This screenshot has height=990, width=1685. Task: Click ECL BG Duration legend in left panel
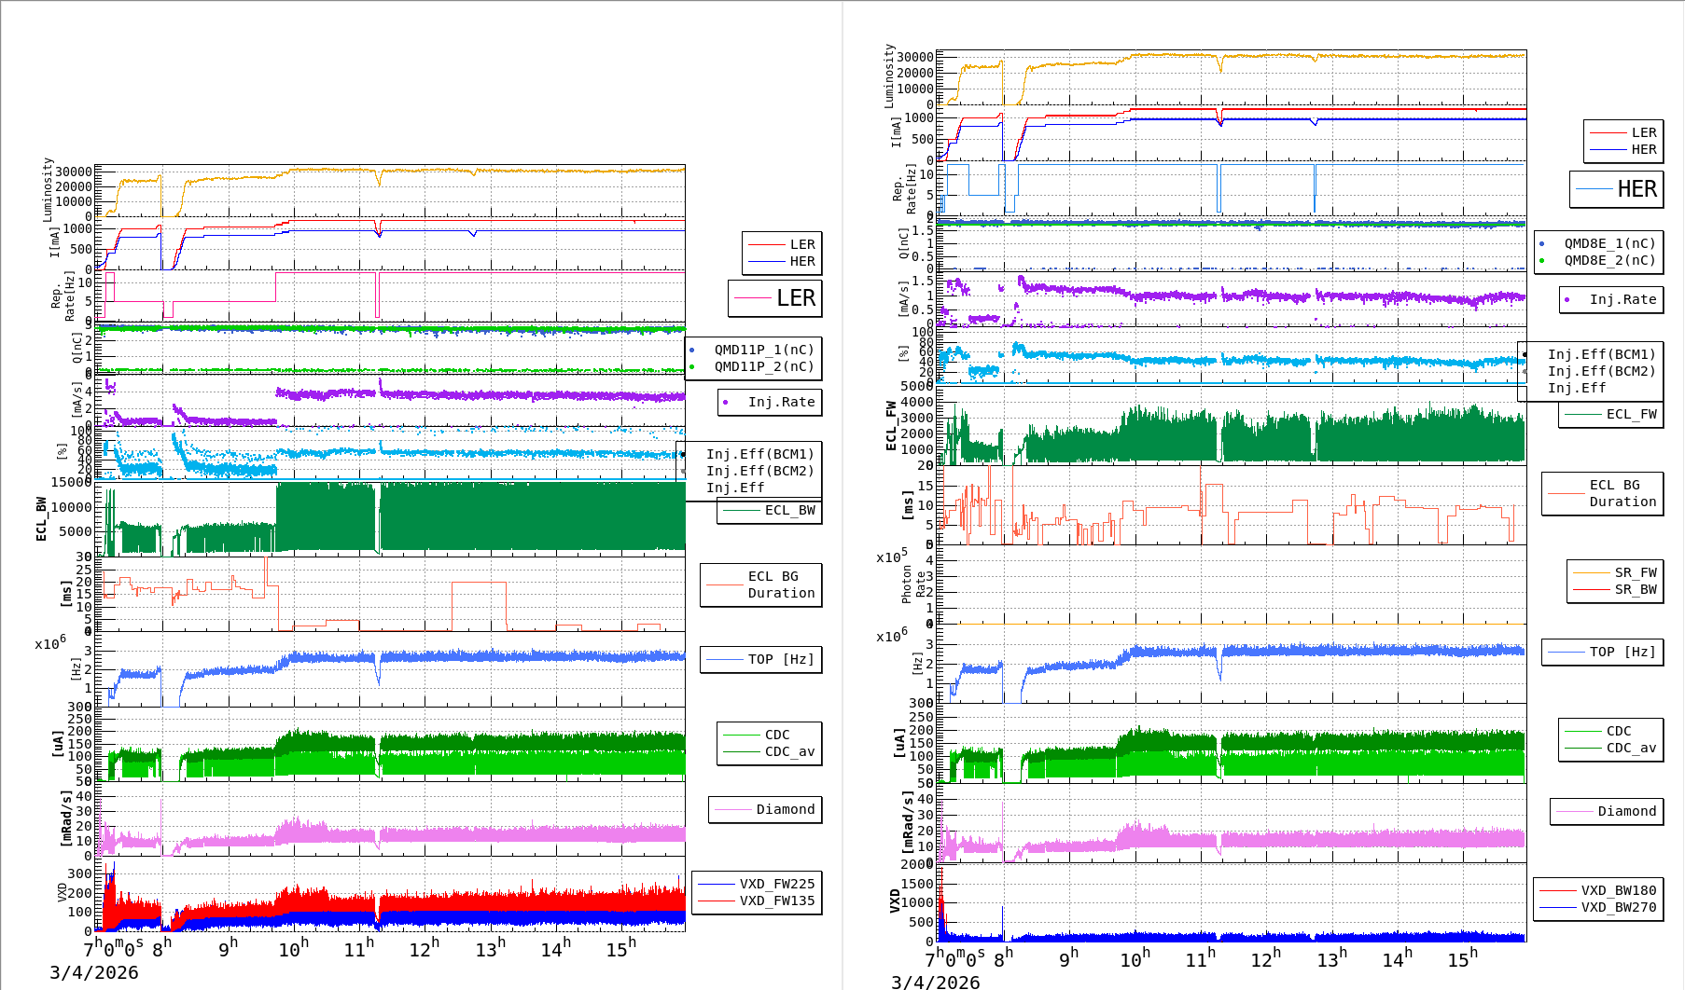tap(761, 584)
